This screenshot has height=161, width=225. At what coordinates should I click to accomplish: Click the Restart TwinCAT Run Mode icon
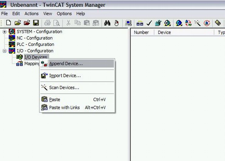click(168, 23)
